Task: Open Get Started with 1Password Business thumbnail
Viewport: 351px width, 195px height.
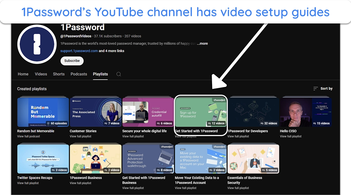Action: tap(148, 159)
